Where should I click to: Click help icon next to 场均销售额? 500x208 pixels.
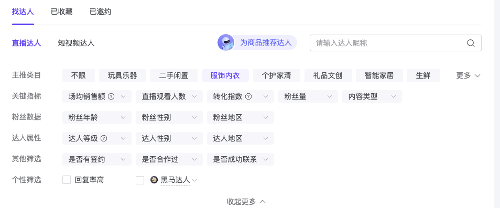tap(111, 96)
